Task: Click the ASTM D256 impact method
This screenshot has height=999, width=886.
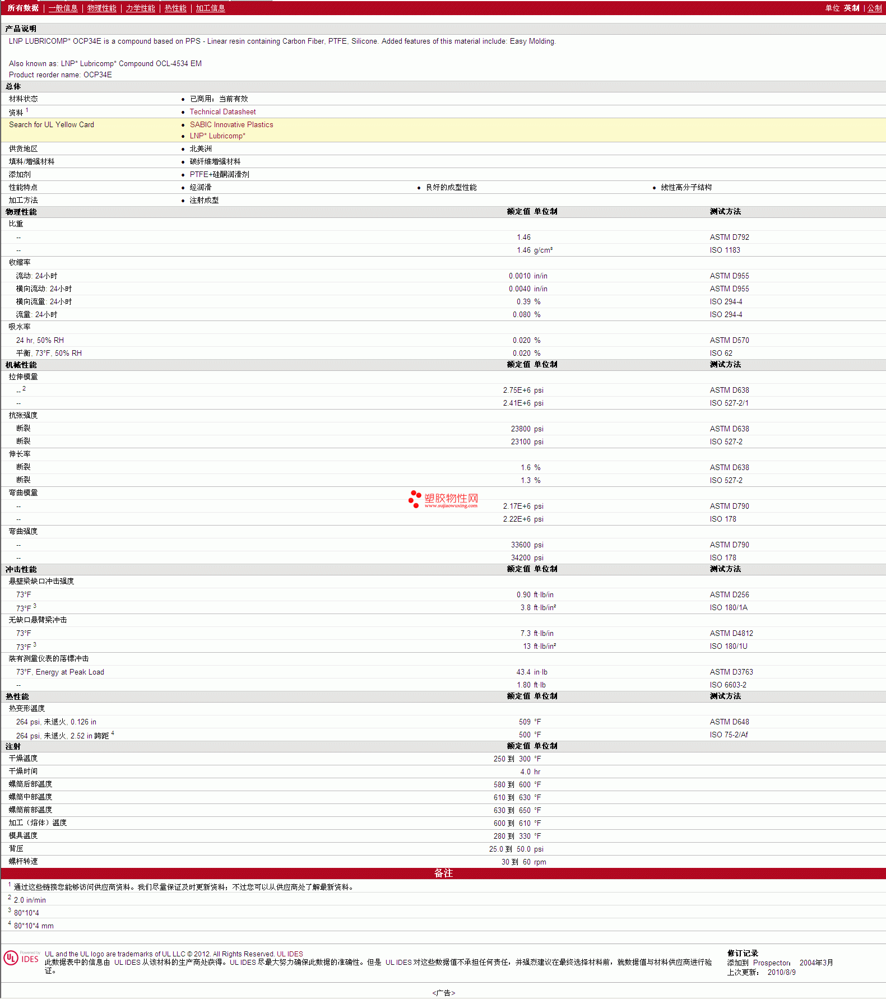Action: click(729, 595)
